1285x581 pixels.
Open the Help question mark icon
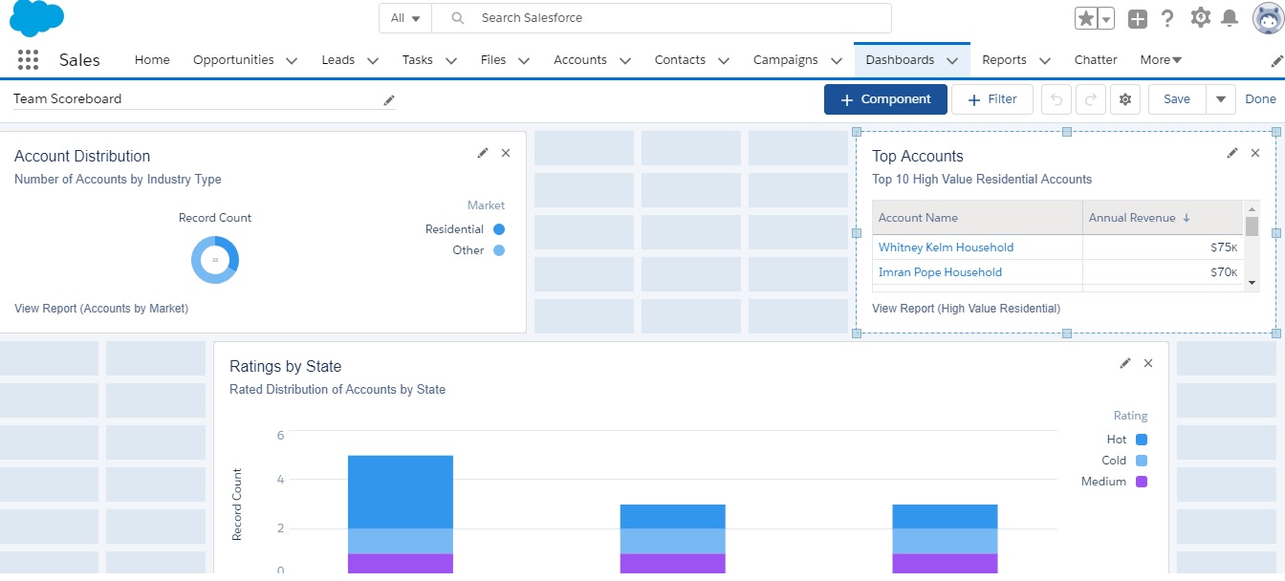[1167, 18]
